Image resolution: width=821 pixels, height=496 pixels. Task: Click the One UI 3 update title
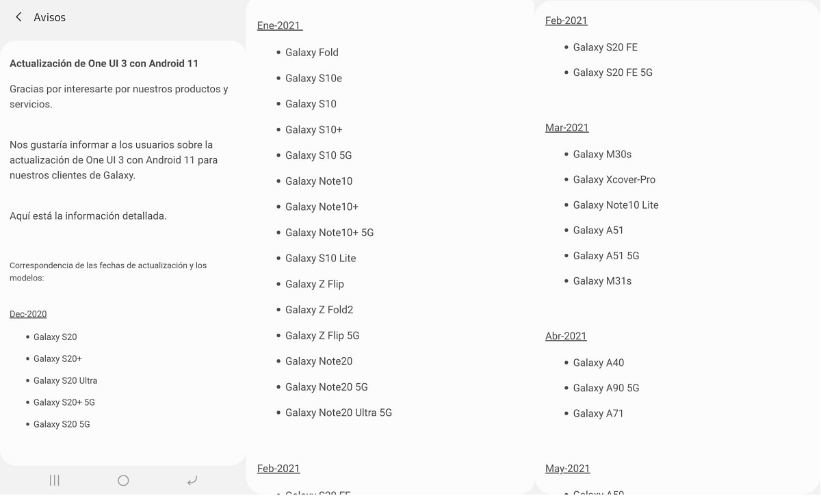coord(104,63)
